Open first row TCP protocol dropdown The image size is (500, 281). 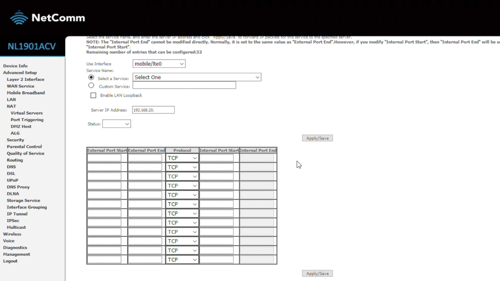click(x=182, y=158)
